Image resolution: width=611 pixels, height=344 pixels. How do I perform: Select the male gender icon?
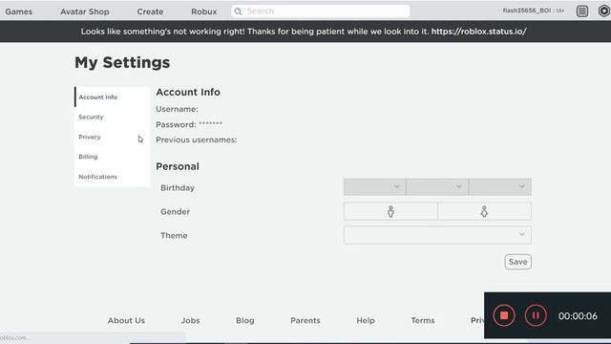pos(390,212)
